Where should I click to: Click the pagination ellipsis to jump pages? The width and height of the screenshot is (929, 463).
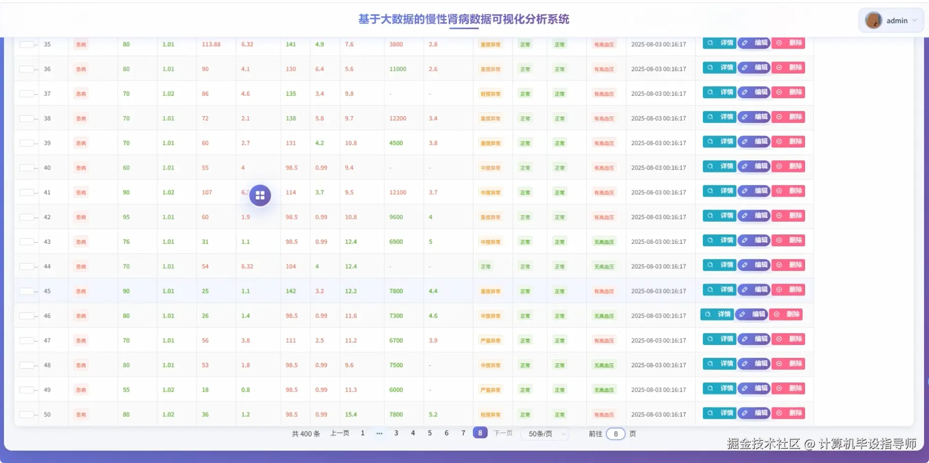(x=379, y=433)
